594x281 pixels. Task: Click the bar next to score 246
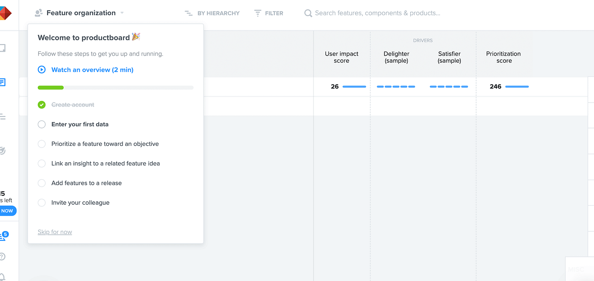pyautogui.click(x=517, y=86)
